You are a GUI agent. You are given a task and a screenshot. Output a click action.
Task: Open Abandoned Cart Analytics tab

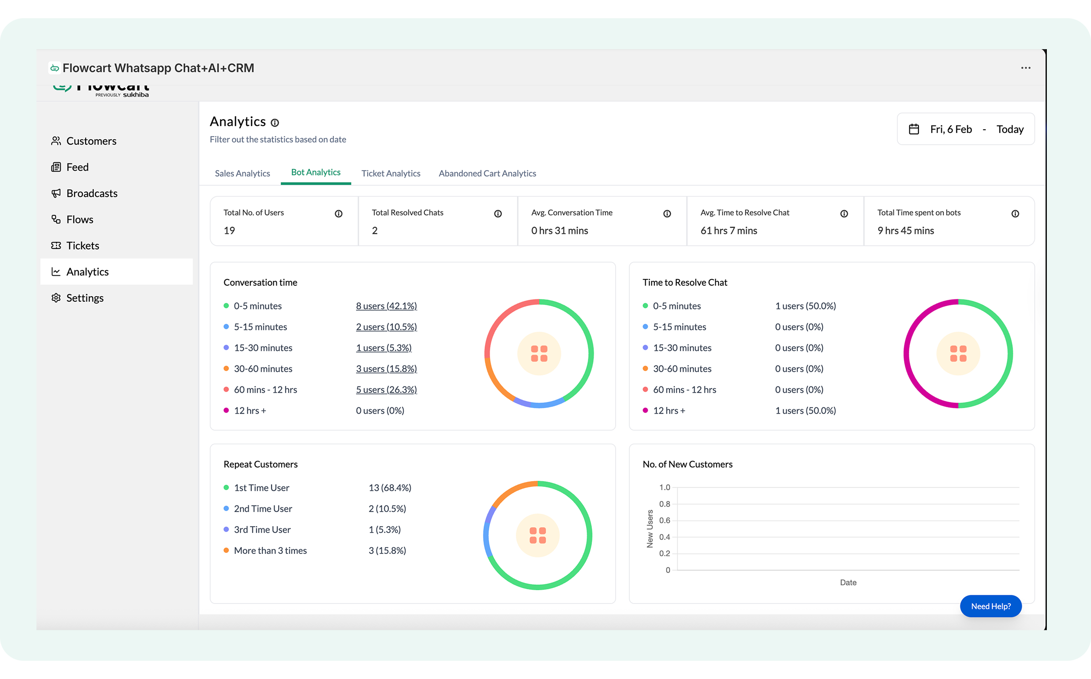487,173
